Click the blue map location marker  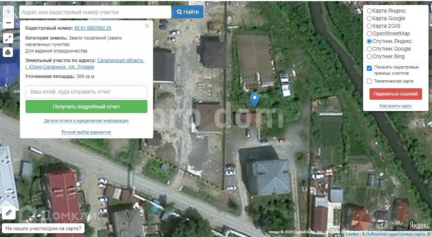[254, 99]
